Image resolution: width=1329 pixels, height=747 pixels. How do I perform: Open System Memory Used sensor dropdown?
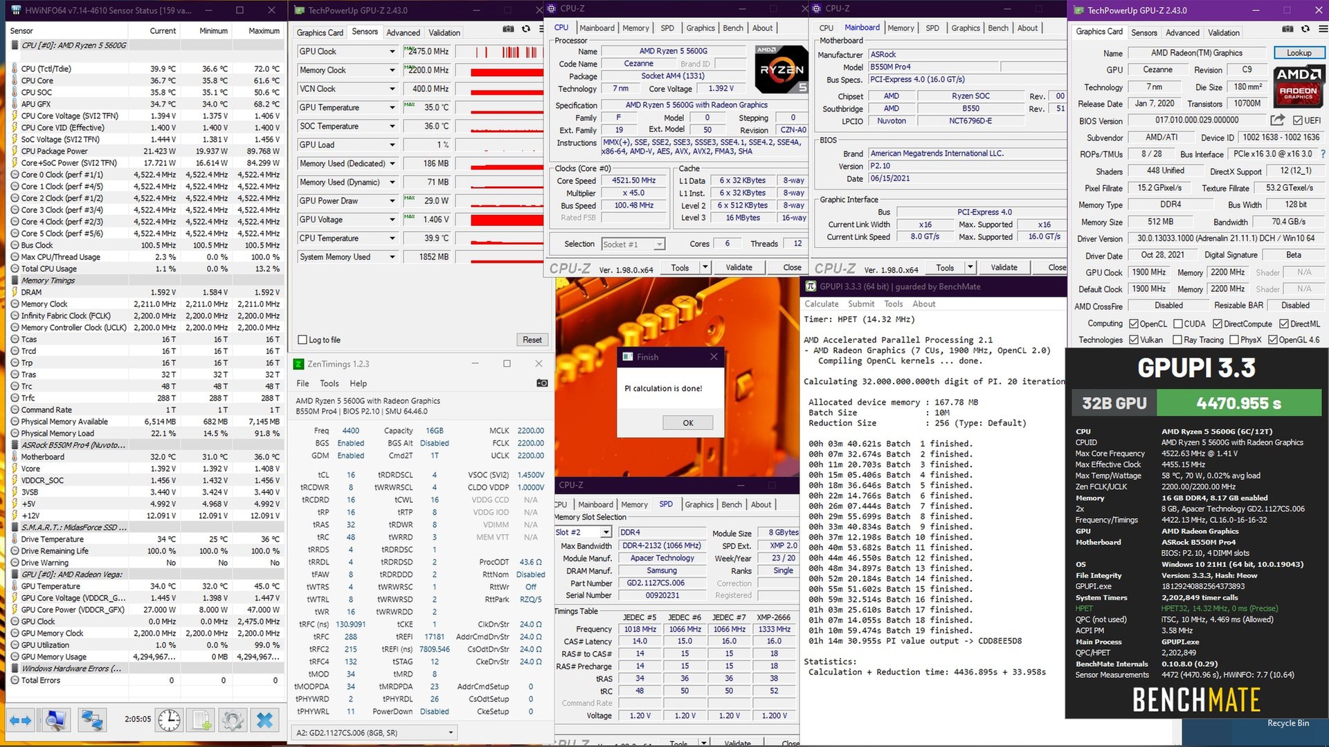392,257
